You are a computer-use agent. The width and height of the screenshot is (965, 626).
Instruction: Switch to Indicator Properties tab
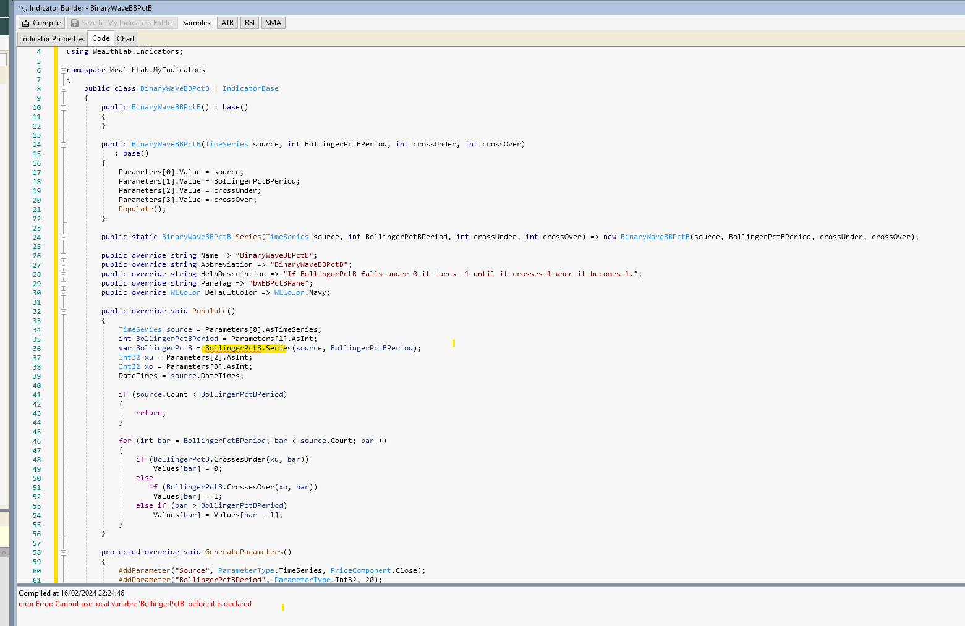(x=53, y=39)
